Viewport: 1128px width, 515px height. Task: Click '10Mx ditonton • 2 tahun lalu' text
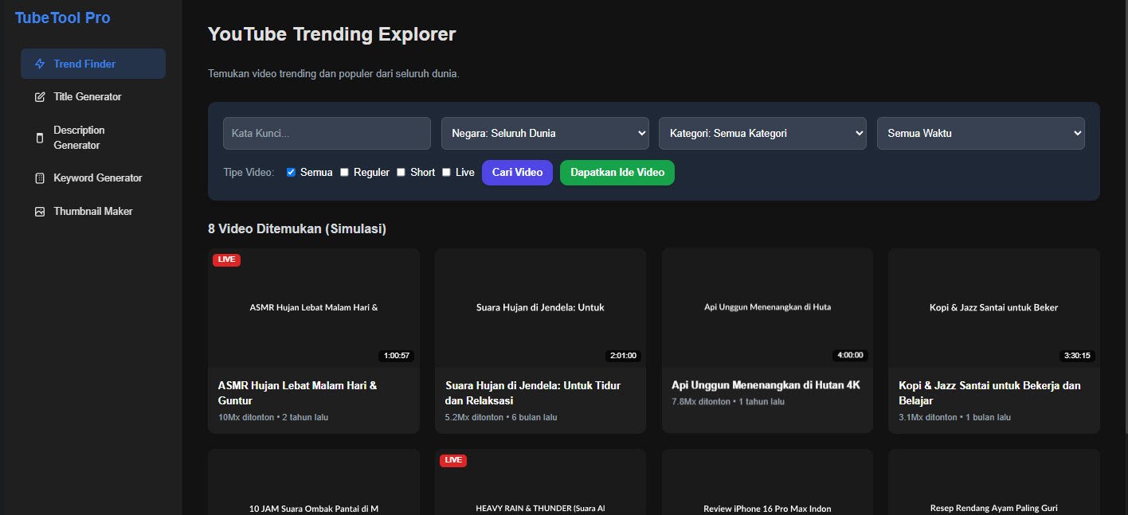(x=273, y=417)
